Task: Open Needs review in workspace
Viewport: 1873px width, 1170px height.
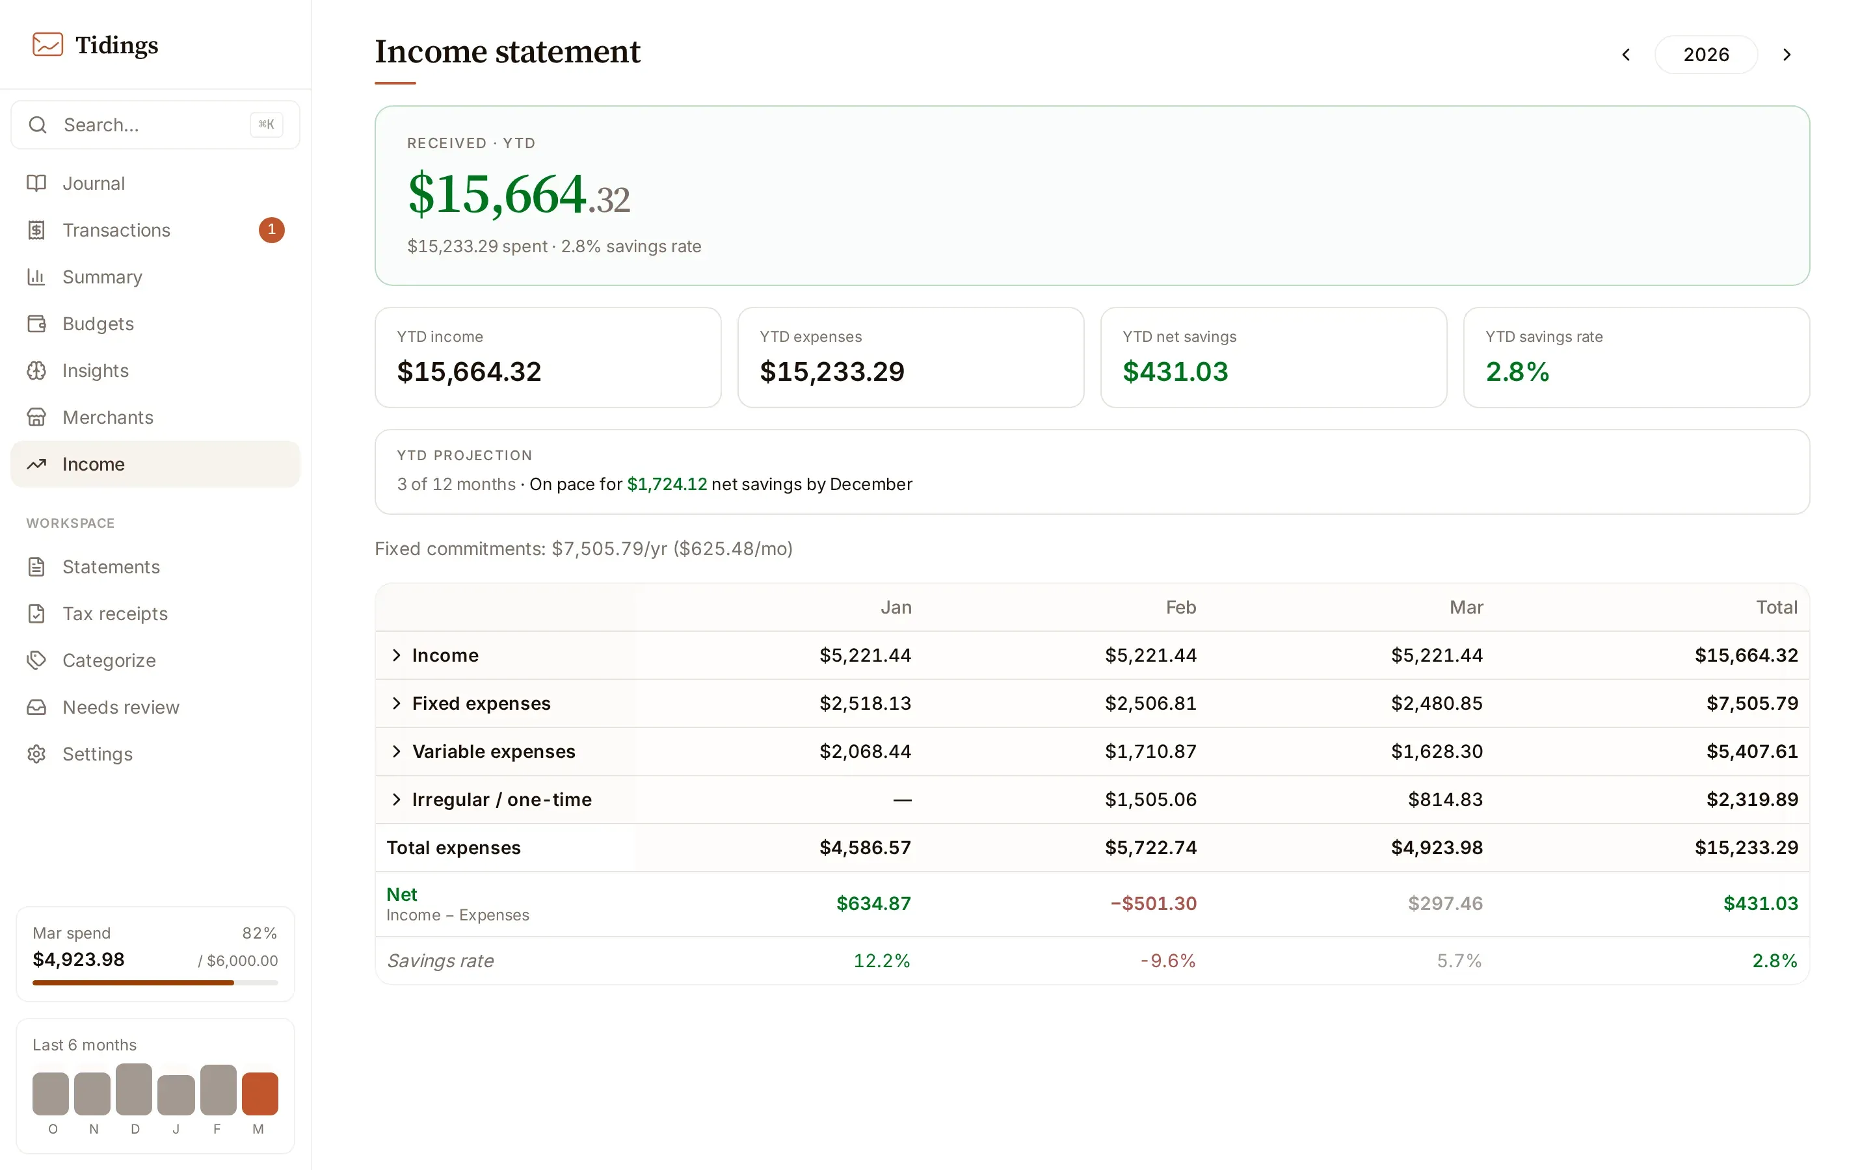Action: 155,707
